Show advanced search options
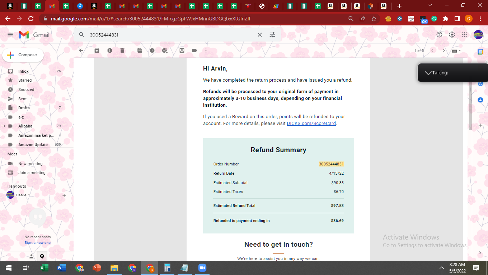This screenshot has height=275, width=488. click(x=272, y=35)
